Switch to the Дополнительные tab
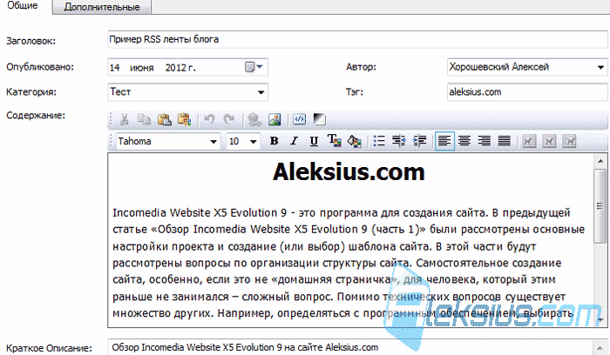Viewport: 610px width, 355px height. (102, 7)
